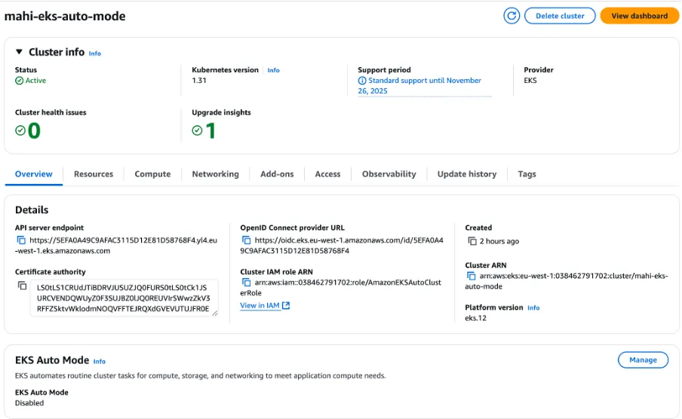Copy the Certificate authority data

coord(22,286)
